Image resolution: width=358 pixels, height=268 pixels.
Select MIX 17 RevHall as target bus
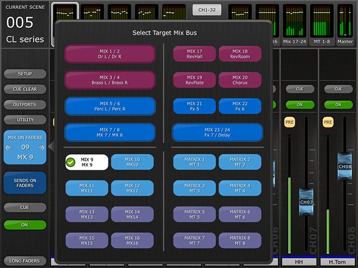195,54
